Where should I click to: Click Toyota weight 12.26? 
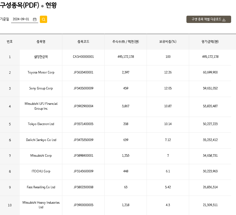pos(168,72)
